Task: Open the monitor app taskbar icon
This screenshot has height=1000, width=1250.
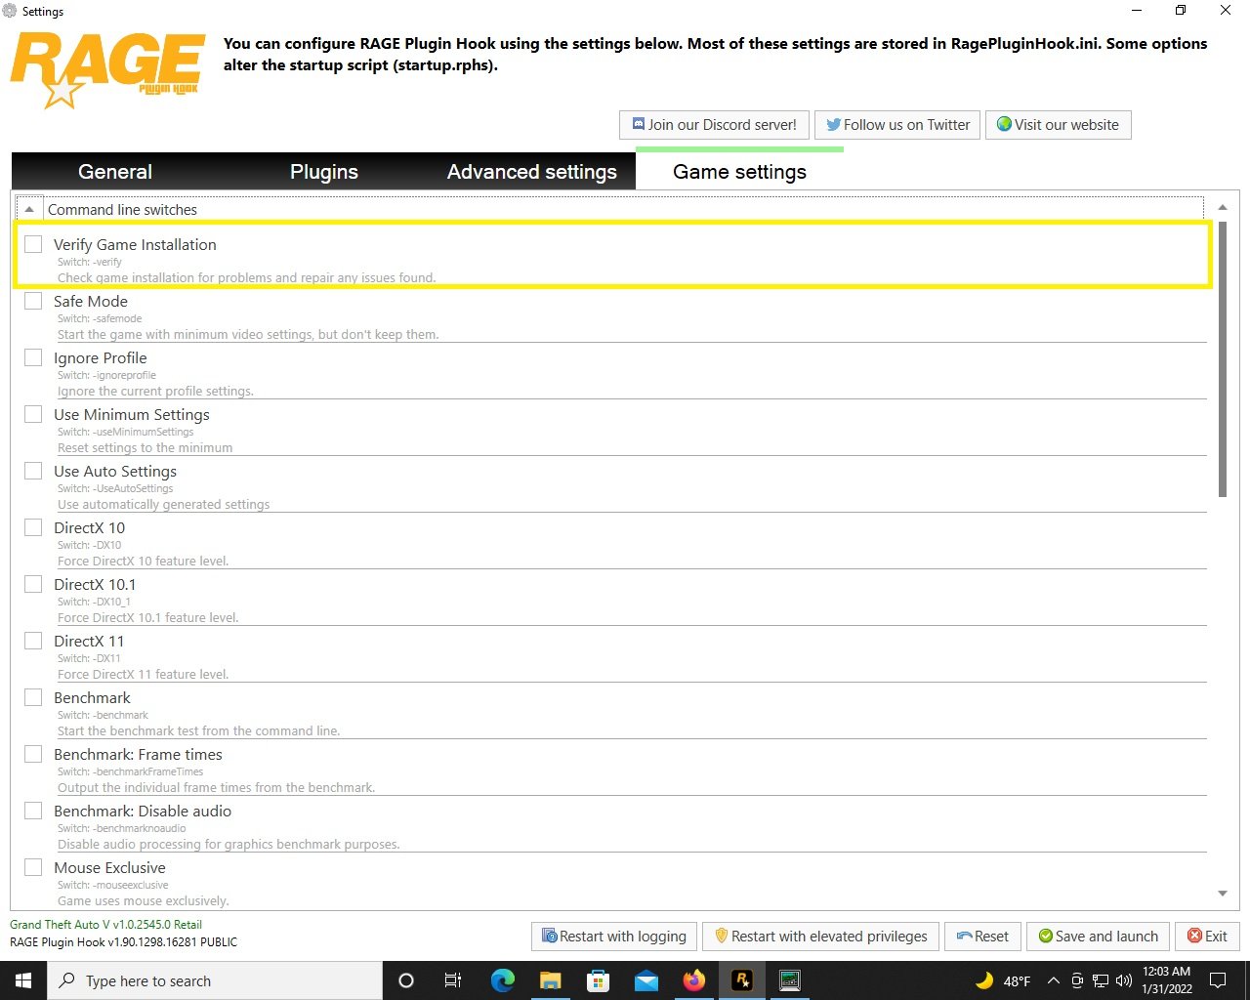Action: [x=790, y=980]
